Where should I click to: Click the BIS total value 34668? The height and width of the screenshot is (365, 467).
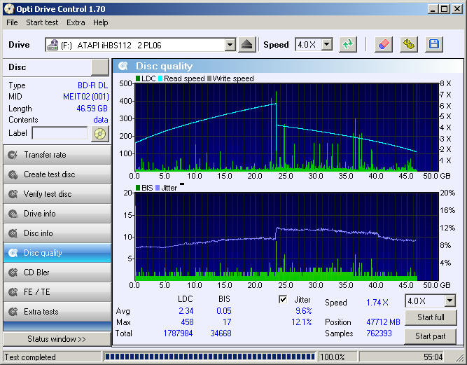(x=221, y=333)
